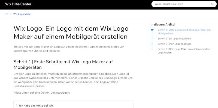This screenshot has height=108, width=218.
Task: Go to home via breadcrumb house icon
Action: pos(7,14)
